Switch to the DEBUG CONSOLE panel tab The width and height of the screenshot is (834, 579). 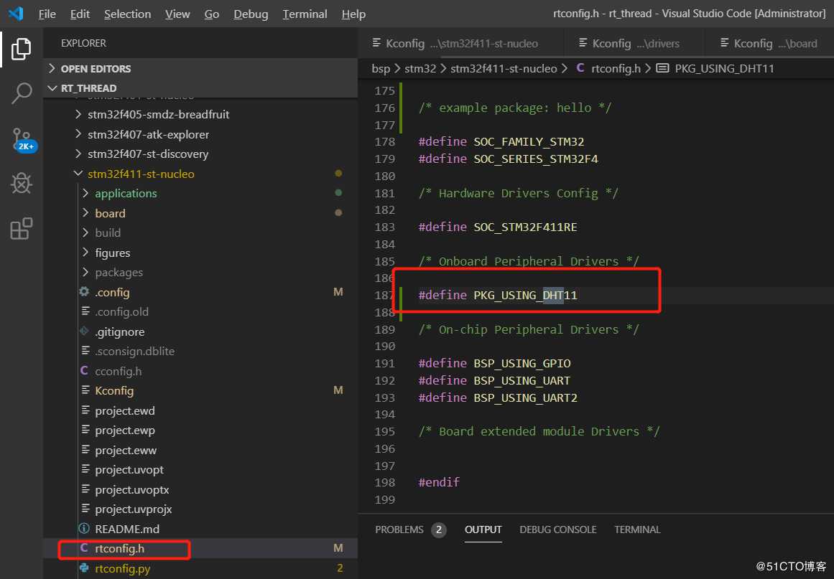(x=557, y=529)
